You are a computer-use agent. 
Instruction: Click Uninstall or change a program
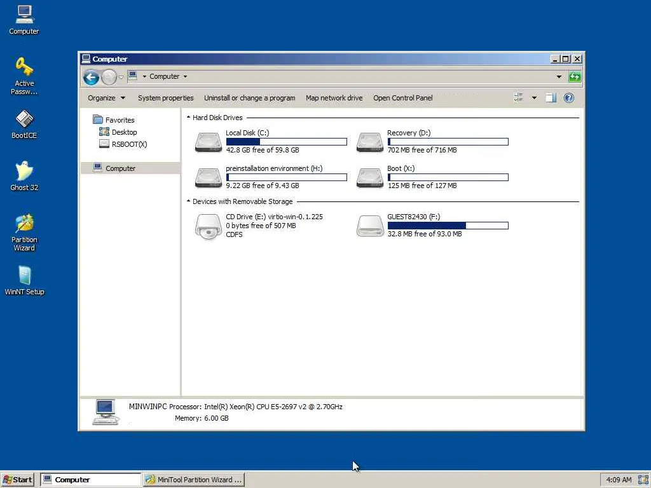click(x=249, y=98)
